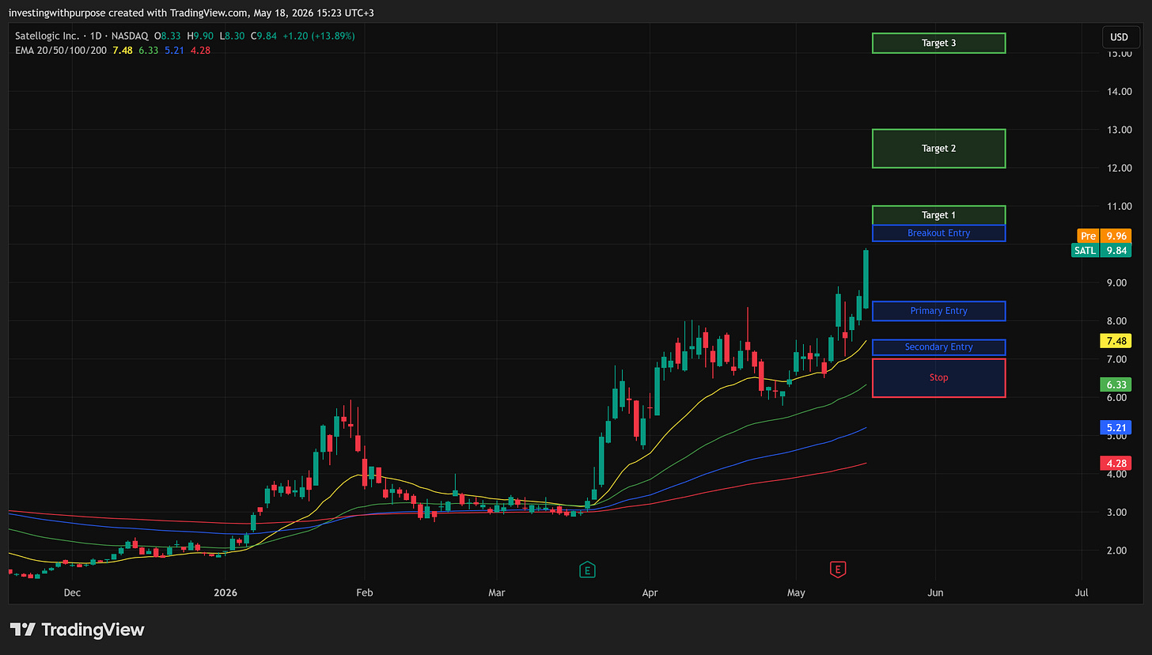Click the 2026 label on time axis
This screenshot has width=1152, height=655.
225,592
